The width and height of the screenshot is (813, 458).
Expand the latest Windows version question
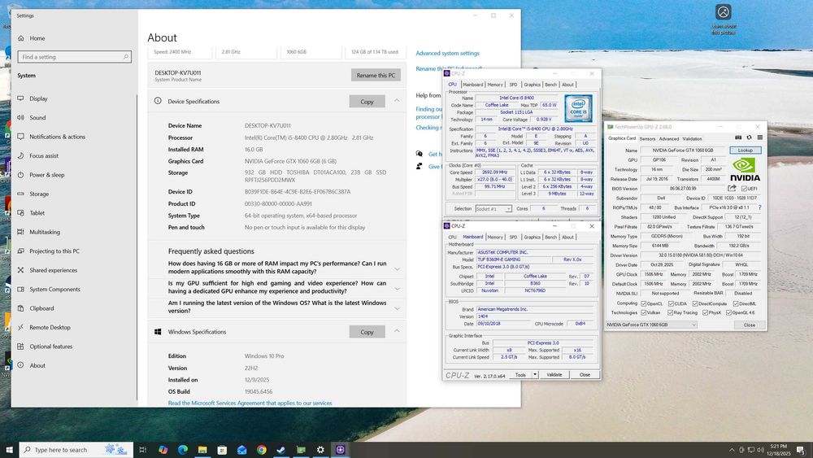pyautogui.click(x=398, y=308)
